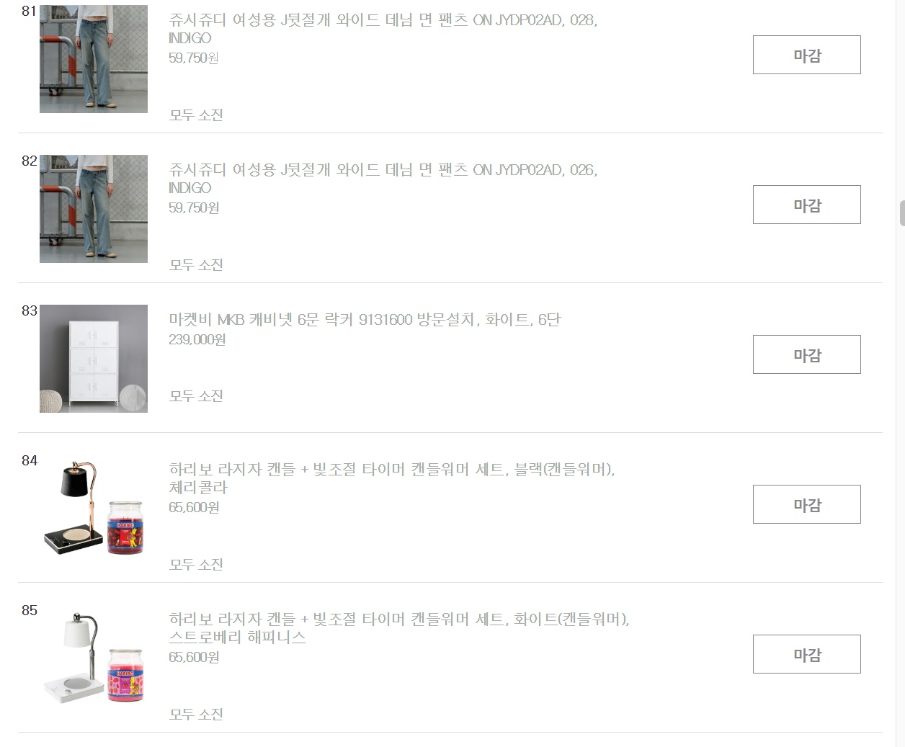Click 마감 button for item 81
905x747 pixels.
(806, 55)
